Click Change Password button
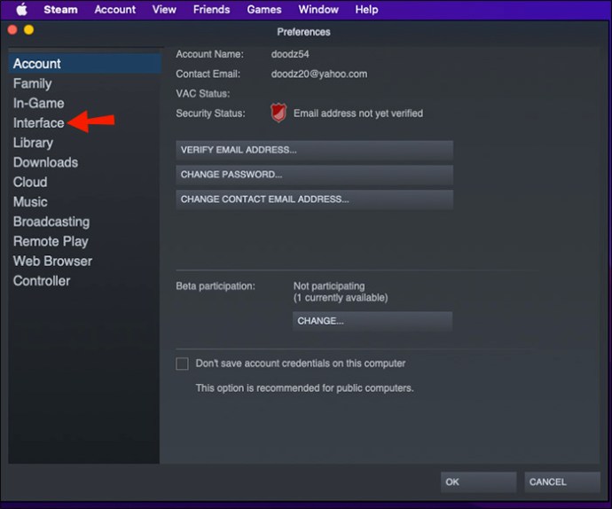612x509 pixels. click(x=314, y=175)
